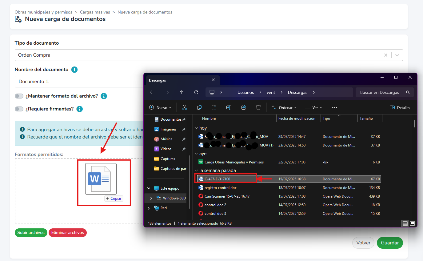The height and width of the screenshot is (261, 423).
Task: Click the Rename icon in Explorer toolbar
Action: pos(229,107)
